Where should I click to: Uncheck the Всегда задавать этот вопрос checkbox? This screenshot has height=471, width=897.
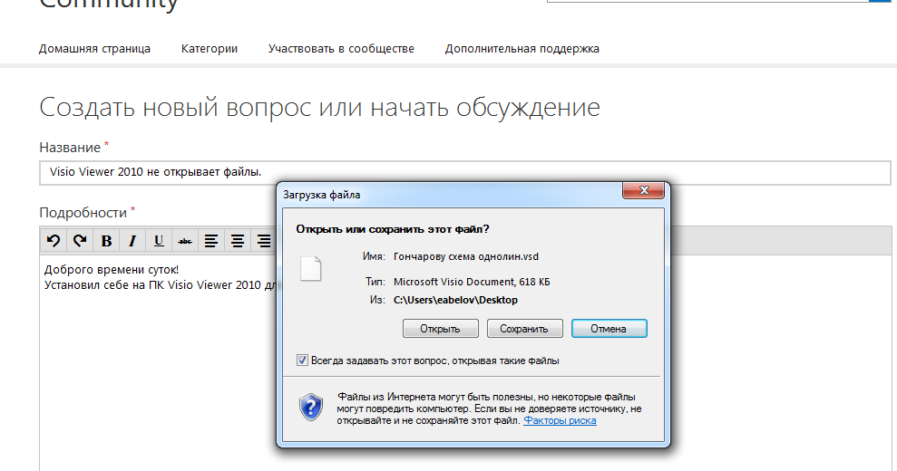tap(302, 360)
